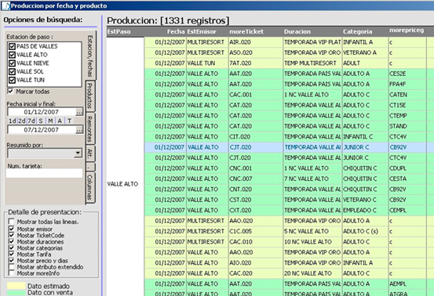Open the Resumido por dropdown

click(x=78, y=153)
